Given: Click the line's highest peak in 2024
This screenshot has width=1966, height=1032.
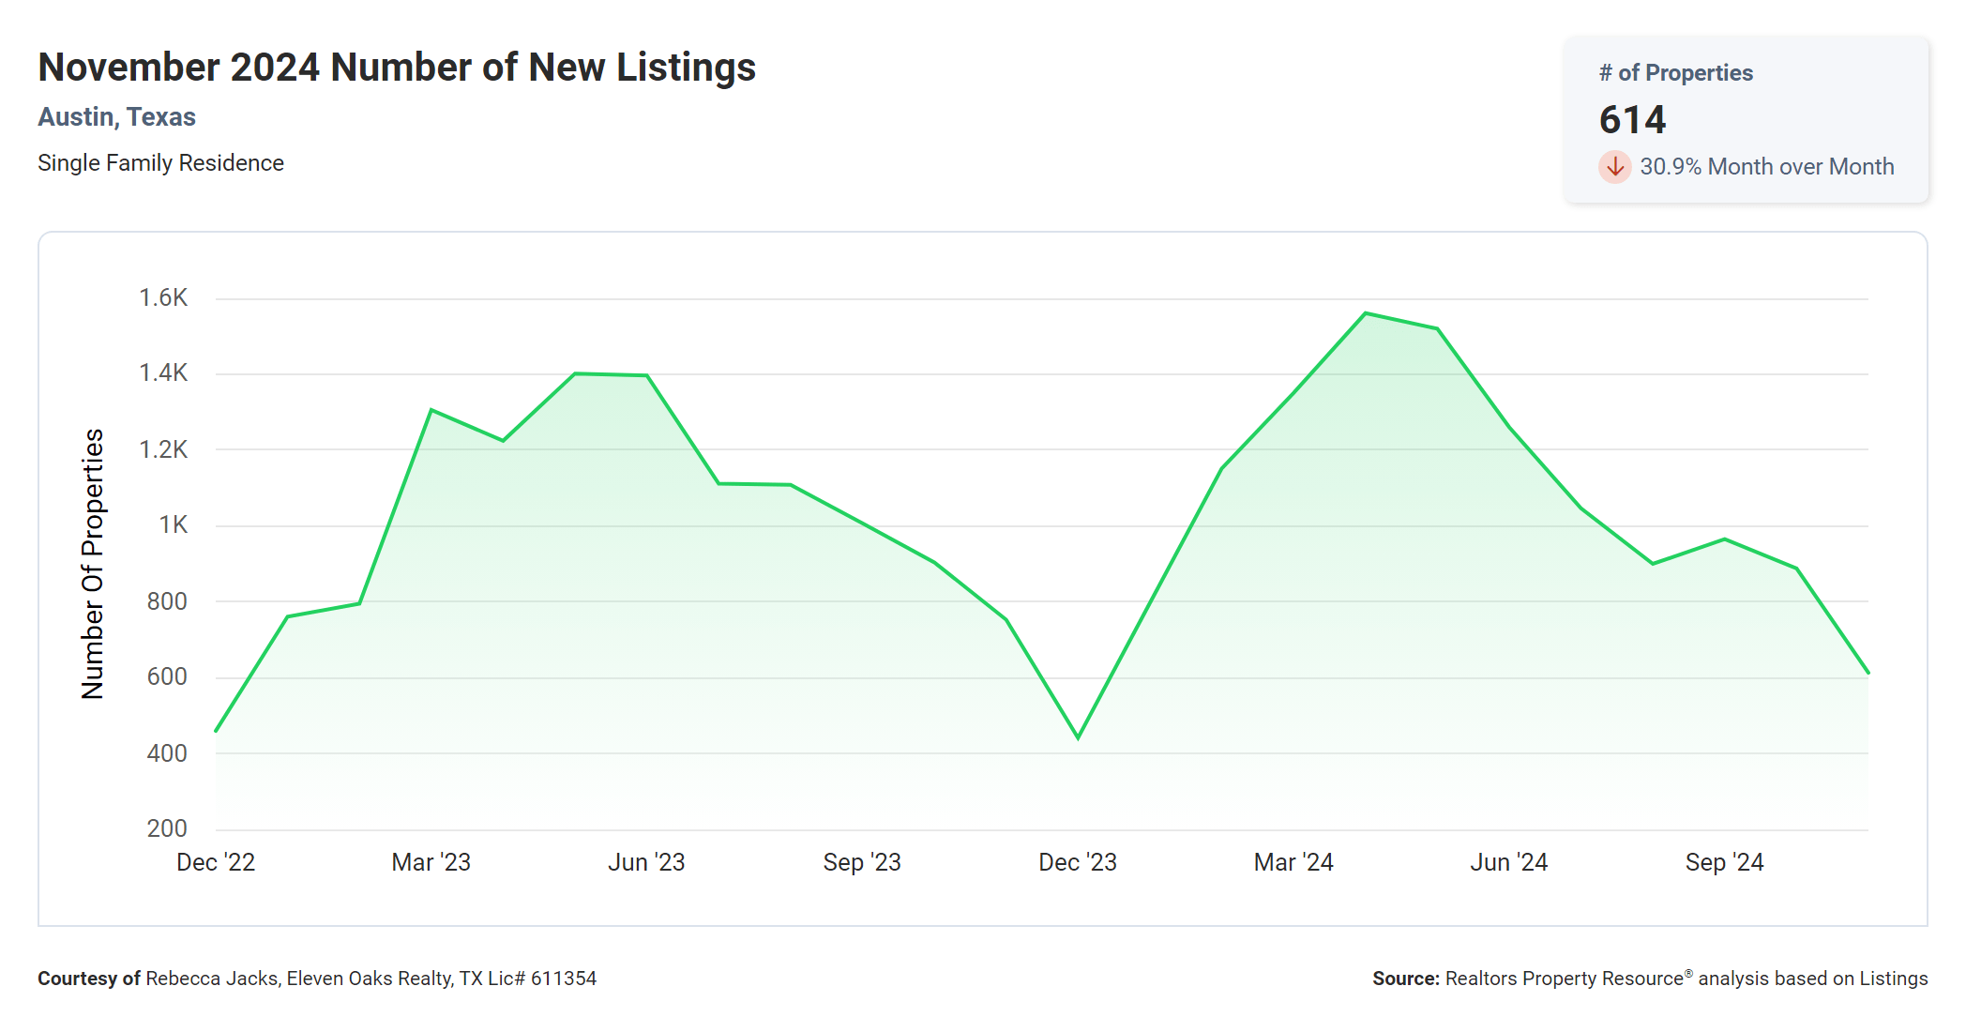Looking at the screenshot, I should [x=1366, y=313].
